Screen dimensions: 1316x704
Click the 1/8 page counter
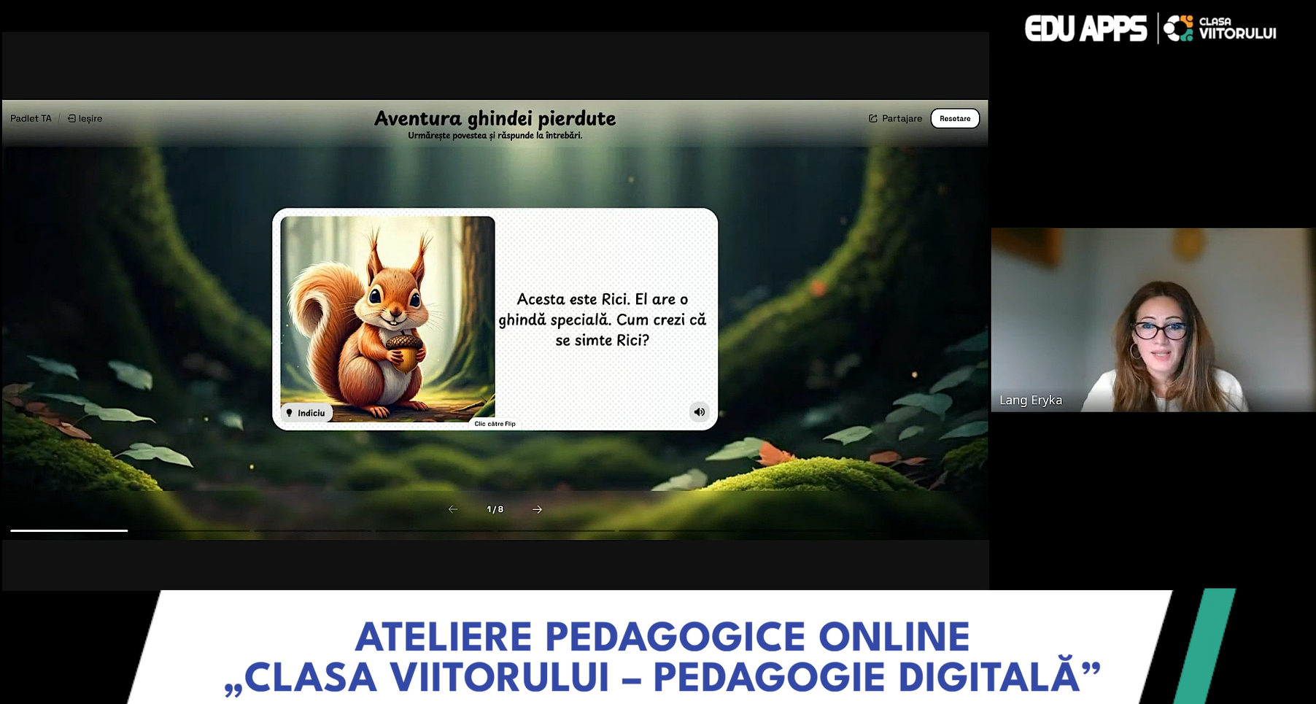pyautogui.click(x=495, y=509)
